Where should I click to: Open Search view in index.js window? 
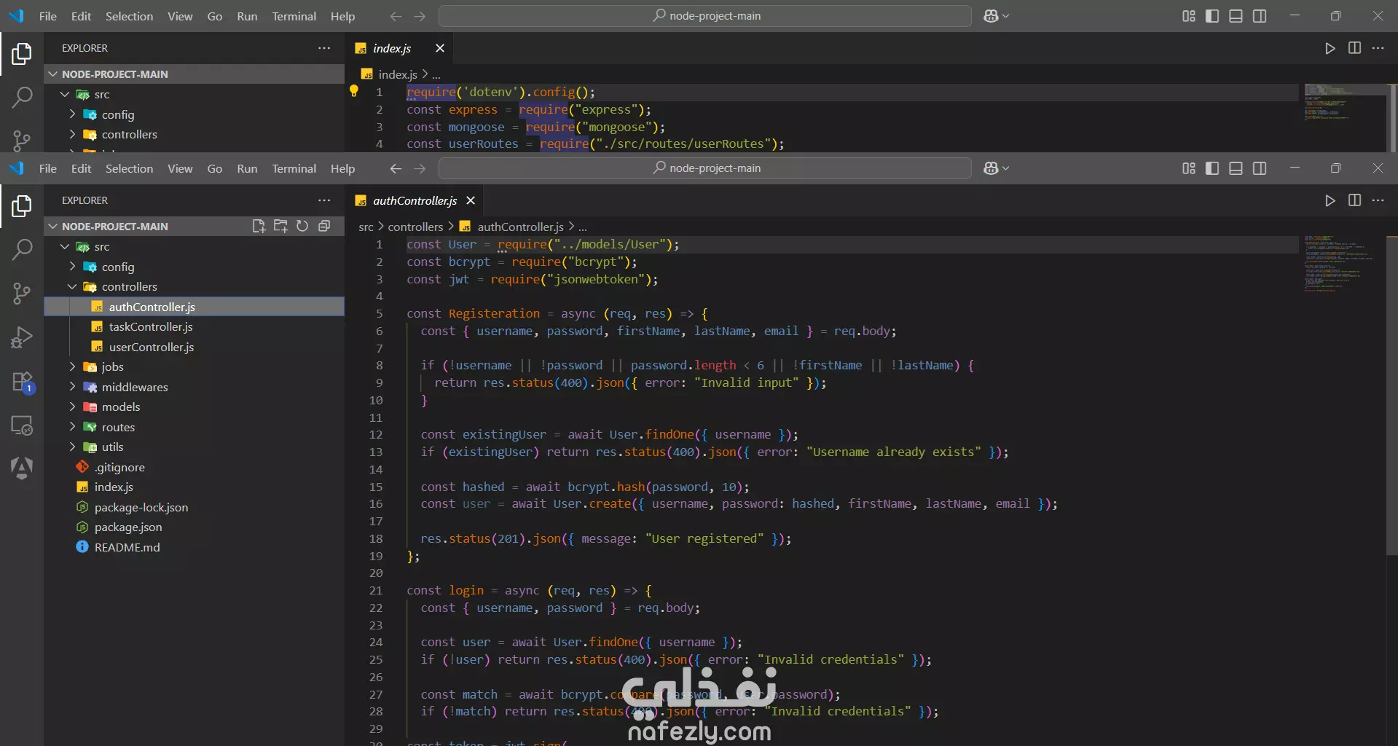point(22,97)
